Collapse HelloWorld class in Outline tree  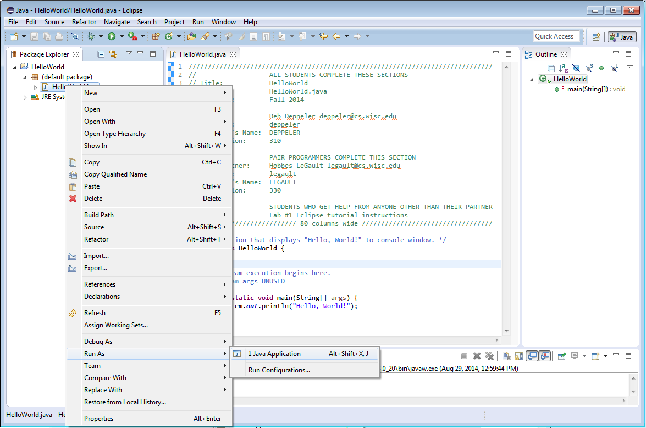click(x=532, y=79)
